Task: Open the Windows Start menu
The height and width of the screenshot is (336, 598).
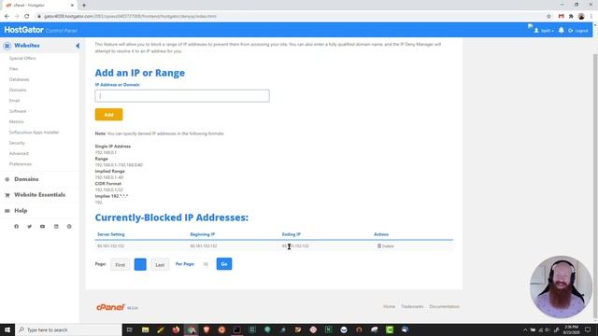Action: (x=7, y=329)
